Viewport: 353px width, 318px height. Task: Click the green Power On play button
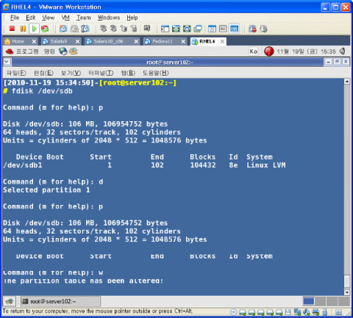[x=35, y=29]
